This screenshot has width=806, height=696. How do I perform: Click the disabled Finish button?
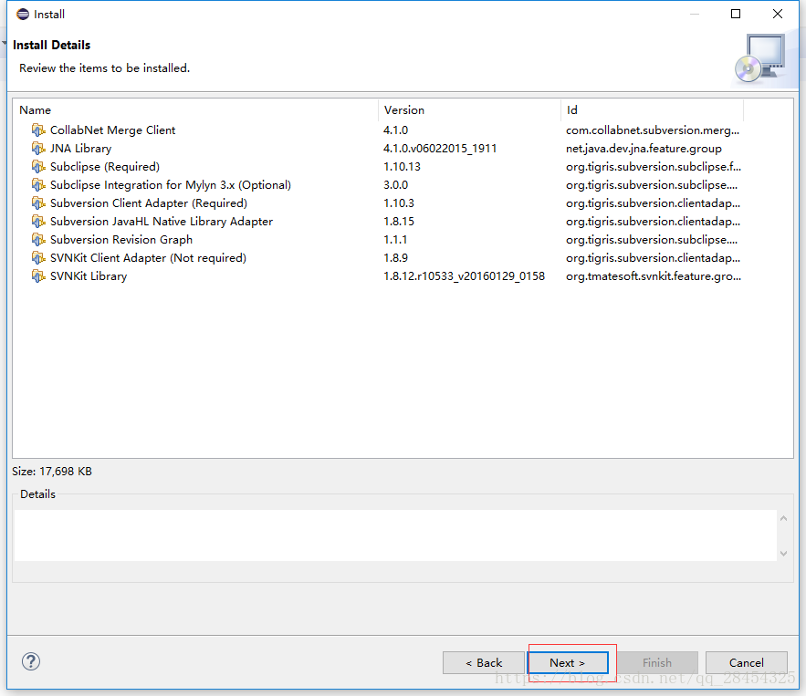657,662
